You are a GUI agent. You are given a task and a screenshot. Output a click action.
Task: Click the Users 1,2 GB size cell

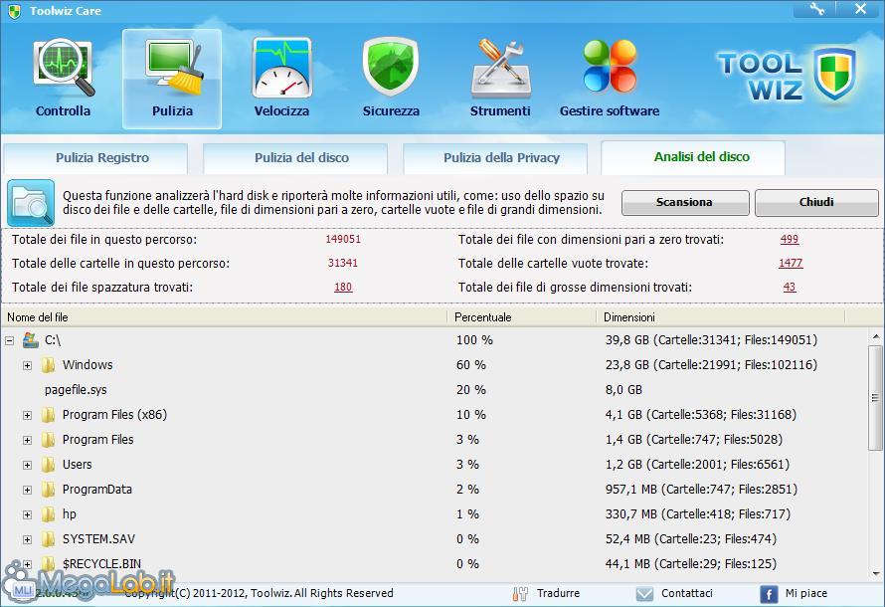pos(697,465)
